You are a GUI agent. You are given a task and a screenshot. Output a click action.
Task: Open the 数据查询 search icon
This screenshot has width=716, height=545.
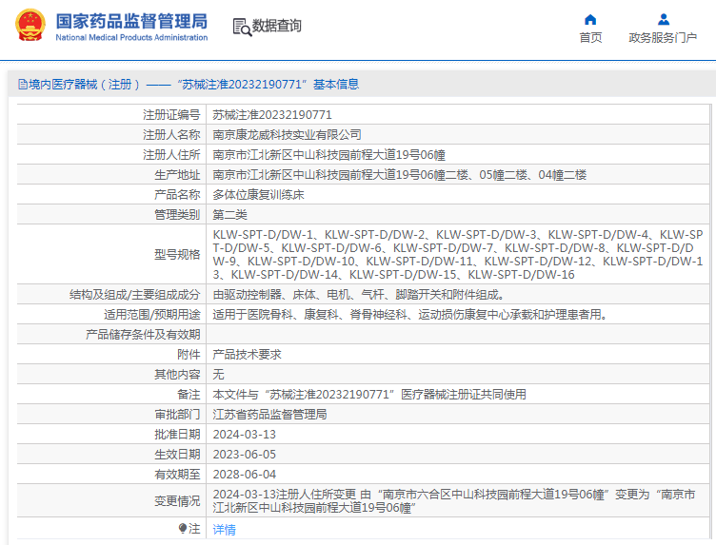click(x=242, y=27)
